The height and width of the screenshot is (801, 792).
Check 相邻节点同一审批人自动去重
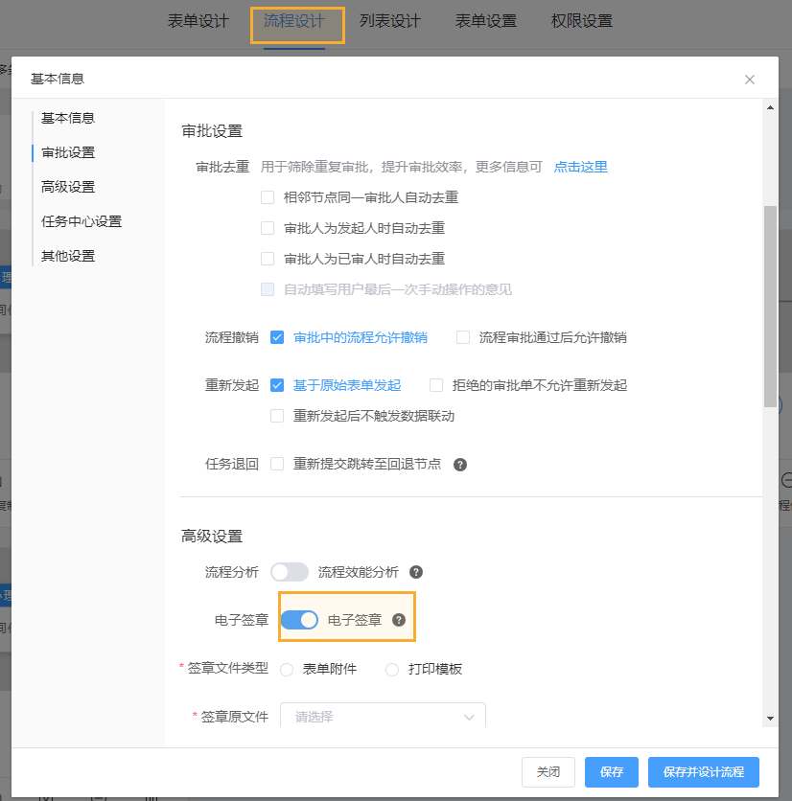tap(266, 198)
